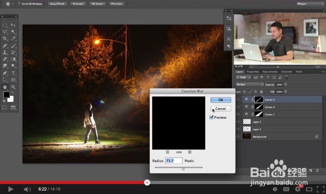326x194 pixels.
Task: Toggle layer filtering switch on
Action: 287,77
